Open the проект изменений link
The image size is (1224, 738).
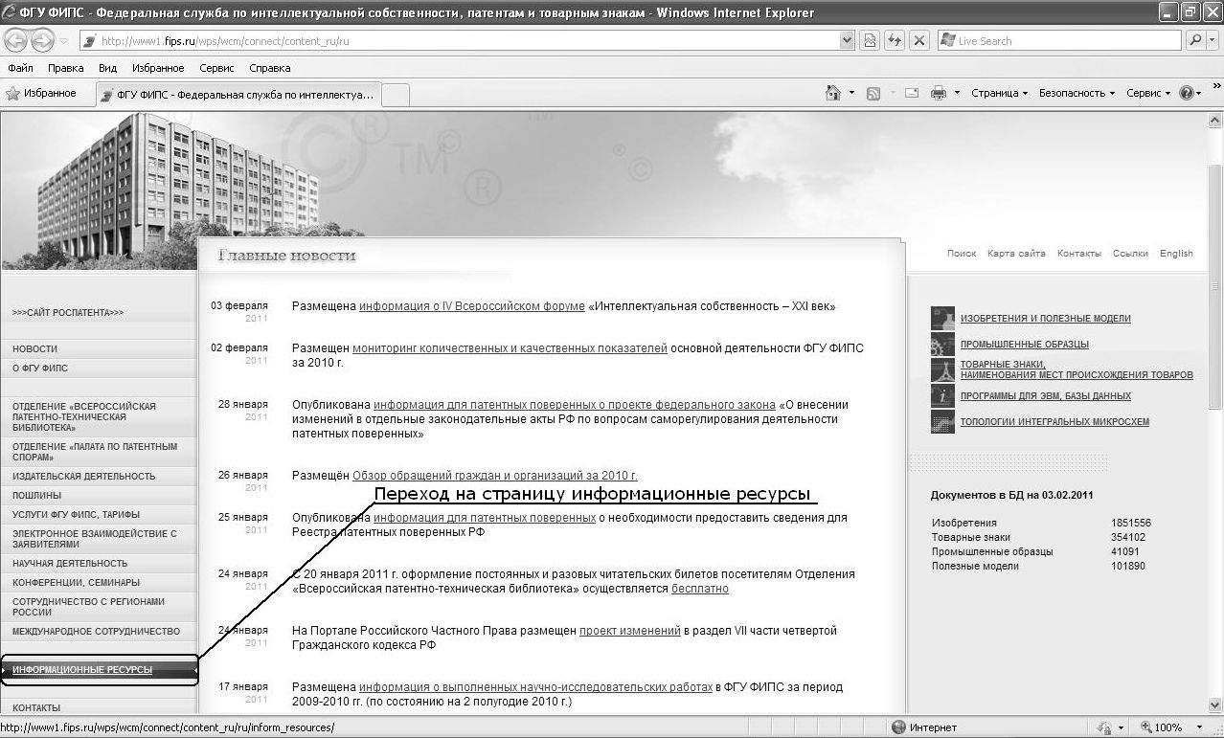[629, 631]
